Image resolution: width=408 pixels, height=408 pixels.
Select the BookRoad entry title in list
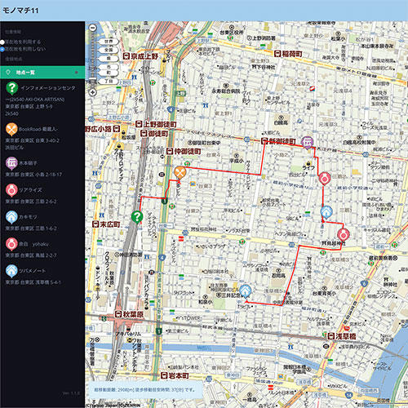[38, 130]
